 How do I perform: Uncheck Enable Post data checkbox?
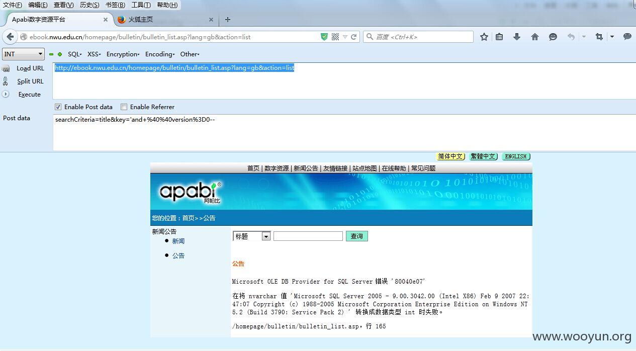[x=58, y=107]
